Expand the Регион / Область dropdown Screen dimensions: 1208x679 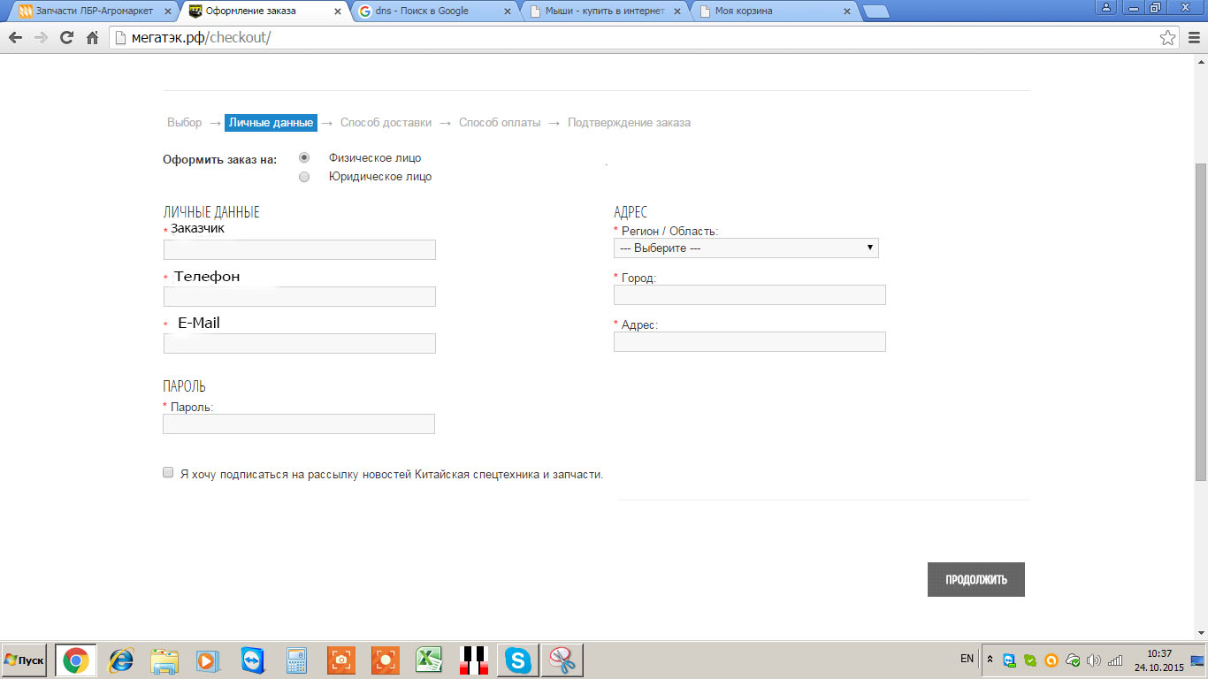tap(745, 248)
